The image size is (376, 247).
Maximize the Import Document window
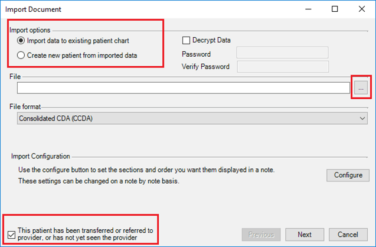click(335, 9)
